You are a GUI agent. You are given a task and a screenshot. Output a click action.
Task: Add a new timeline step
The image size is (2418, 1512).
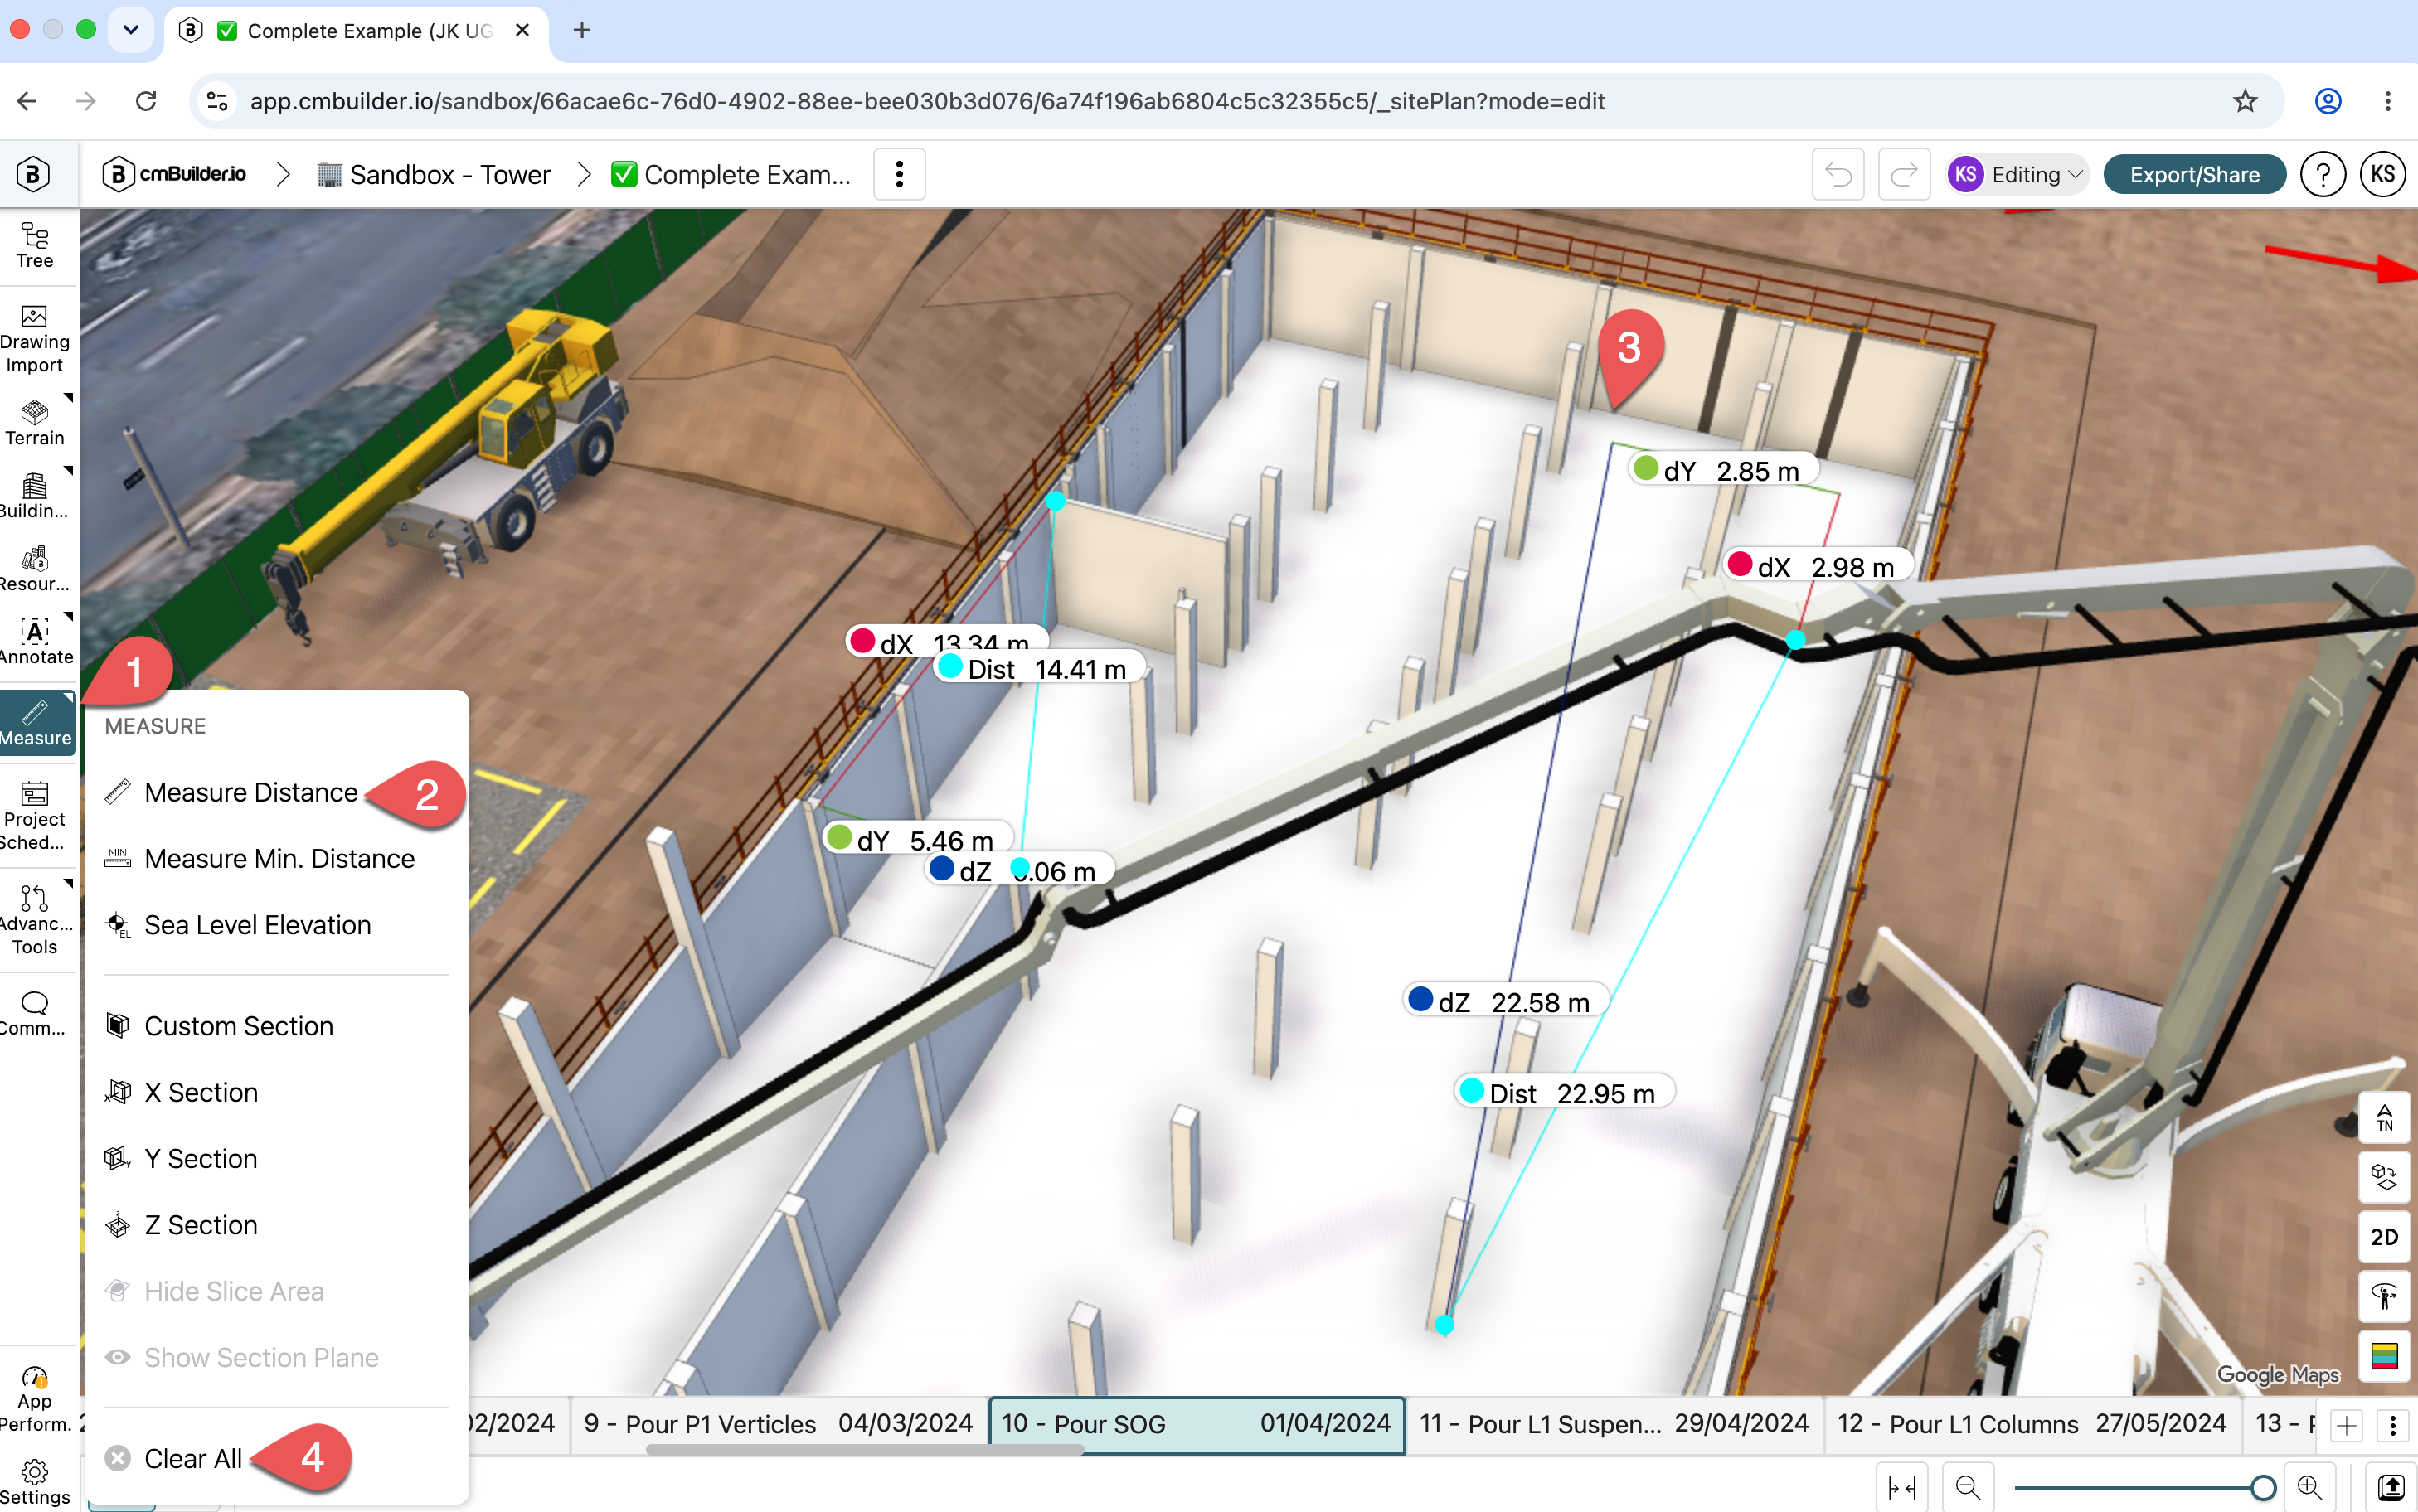click(x=2346, y=1425)
